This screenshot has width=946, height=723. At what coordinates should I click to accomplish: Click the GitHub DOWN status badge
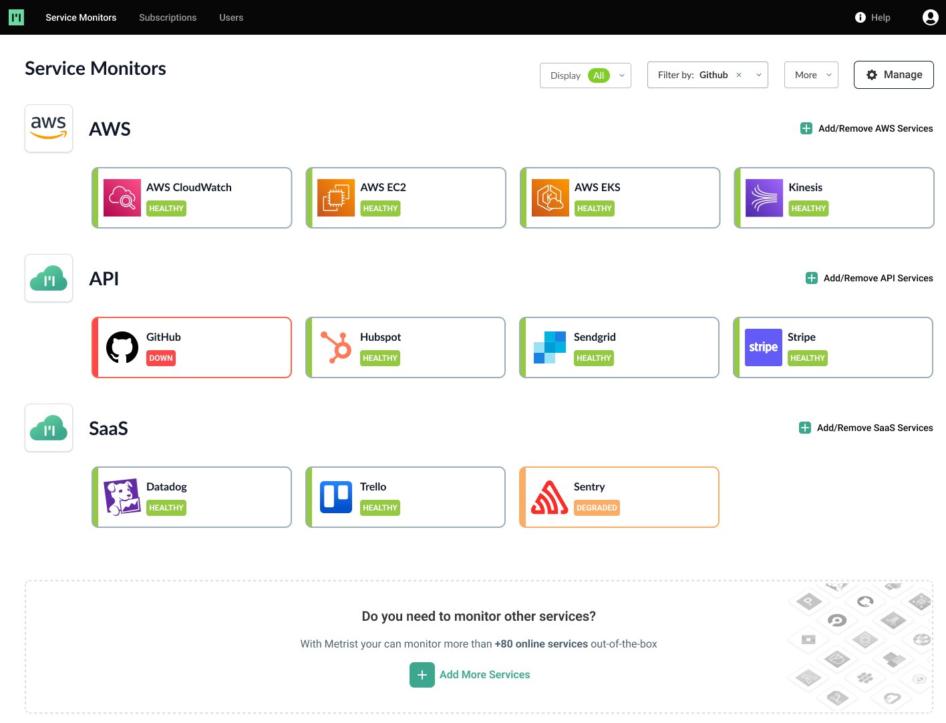(161, 358)
